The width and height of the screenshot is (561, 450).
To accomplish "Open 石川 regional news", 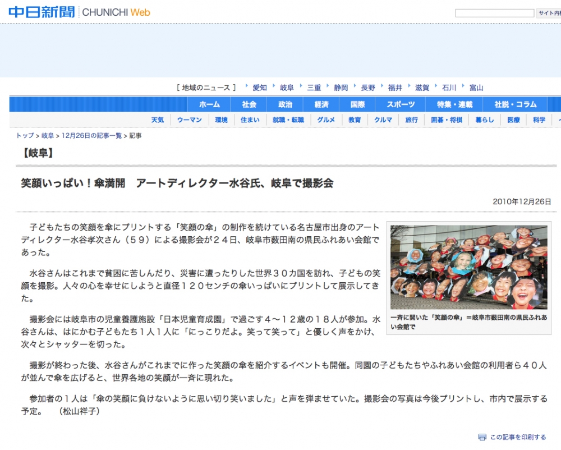I will 449,88.
